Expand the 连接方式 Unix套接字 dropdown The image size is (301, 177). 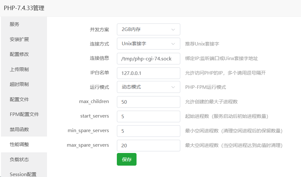148,44
